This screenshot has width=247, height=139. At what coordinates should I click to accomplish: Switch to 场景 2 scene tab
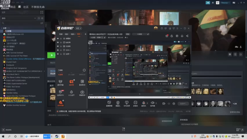coord(73,34)
